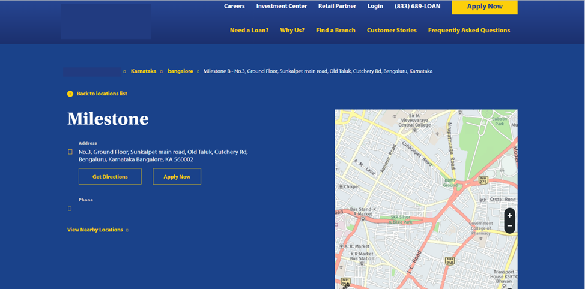Click the bangalore breadcrumb link
Viewport: 585px width, 289px height.
click(180, 71)
